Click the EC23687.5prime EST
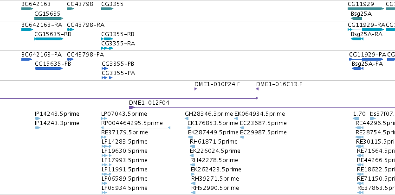 [242, 128]
